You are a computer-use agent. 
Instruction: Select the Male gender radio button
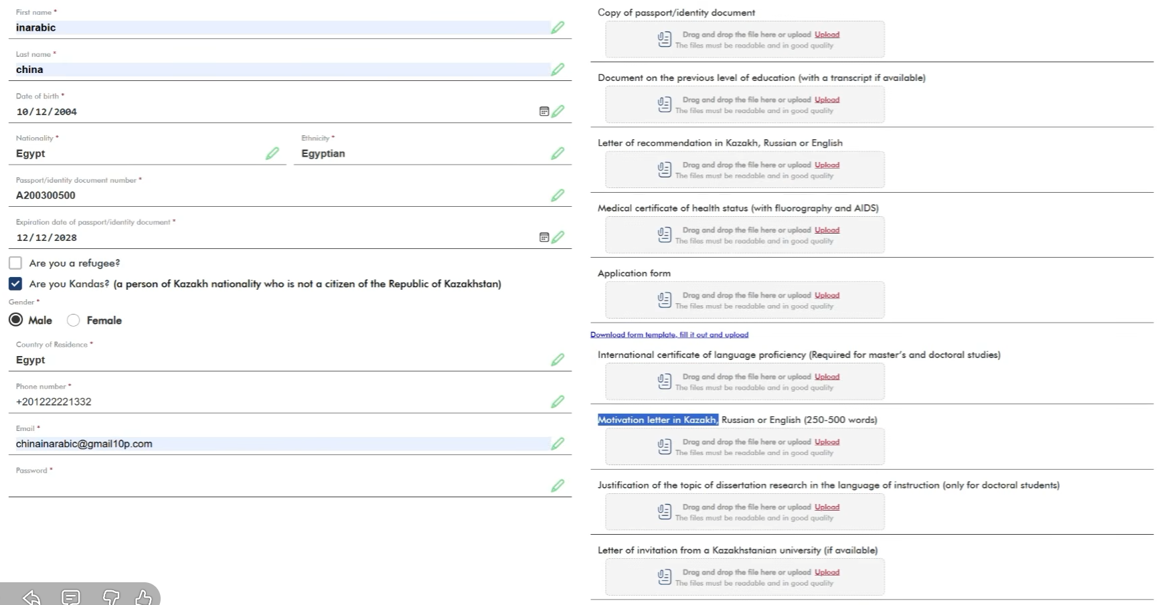(15, 320)
